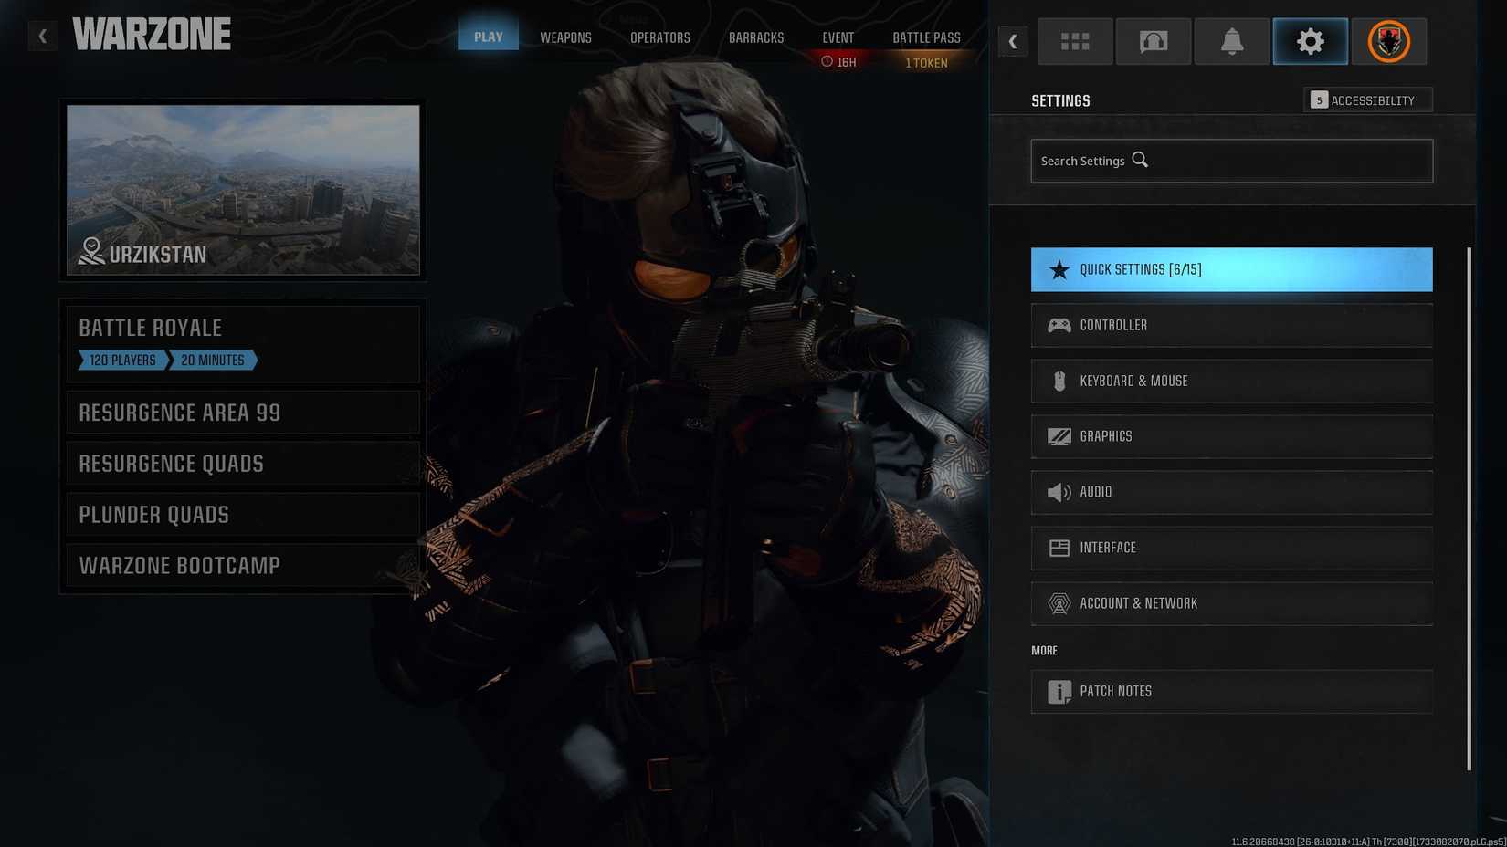This screenshot has width=1507, height=847.
Task: Collapse the side panel with left chevron
Action: [x=1012, y=41]
